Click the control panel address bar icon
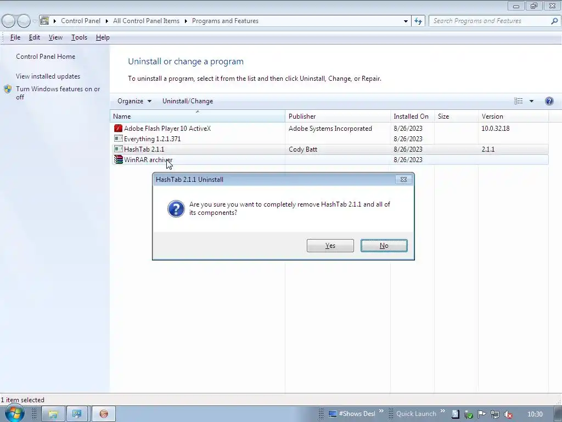 click(45, 21)
